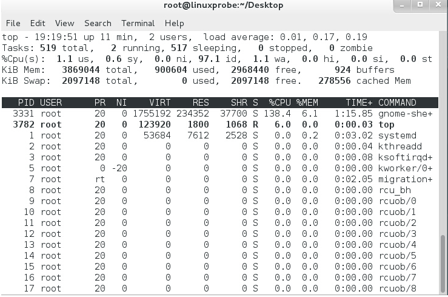Click the 0:03.02 time value
The image size is (448, 297).
pyautogui.click(x=353, y=135)
